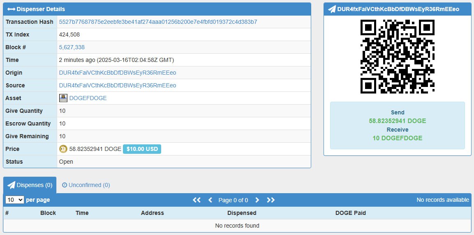Screen dimensions: 474x235
Task: Click the Dispensed column header
Action: click(x=242, y=213)
